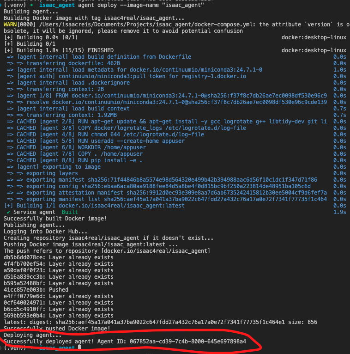Click '41cc857e003b: Pushed' line

(x=36, y=290)
